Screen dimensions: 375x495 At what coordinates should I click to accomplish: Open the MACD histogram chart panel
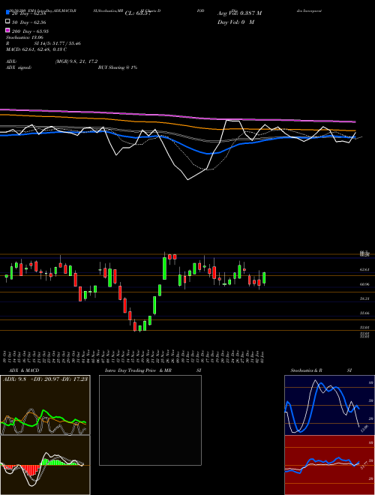pos(45,465)
